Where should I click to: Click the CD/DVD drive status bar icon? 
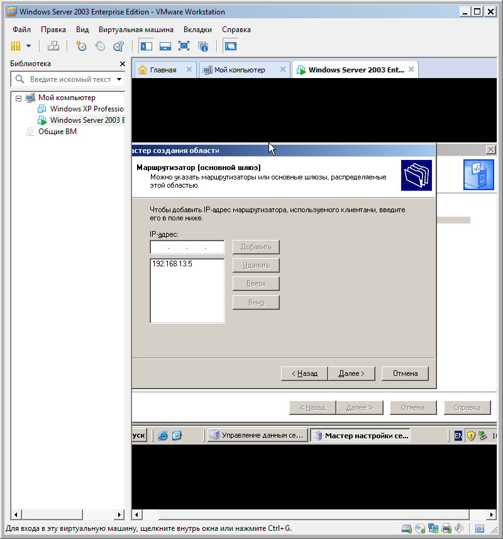pos(420,528)
